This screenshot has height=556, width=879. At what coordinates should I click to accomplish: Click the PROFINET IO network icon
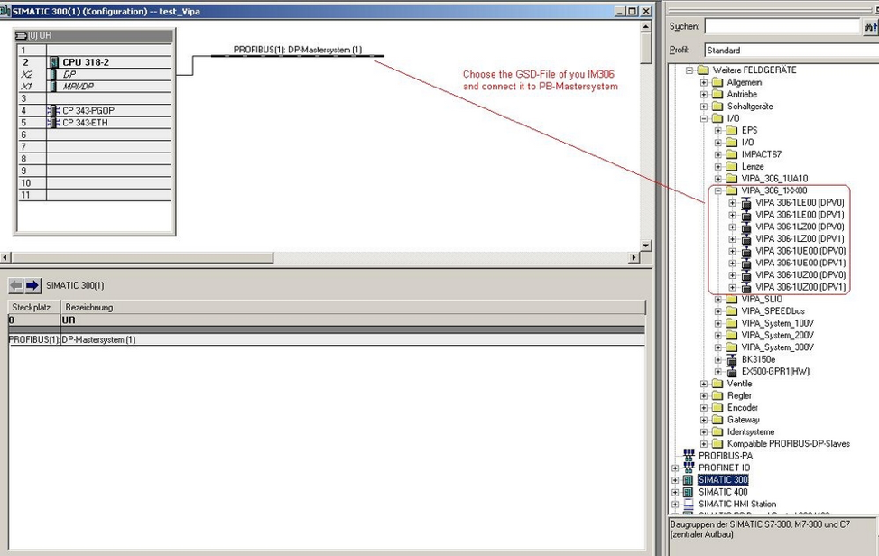point(689,468)
